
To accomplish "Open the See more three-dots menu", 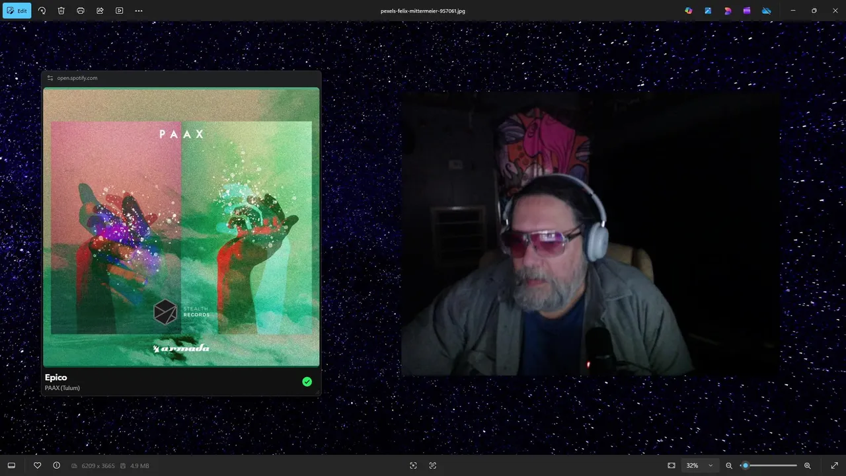I will click(138, 11).
